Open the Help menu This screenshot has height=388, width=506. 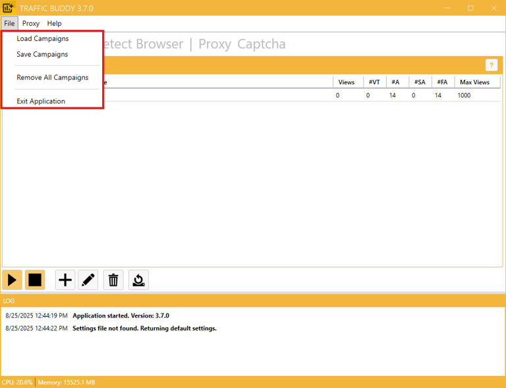[x=55, y=23]
